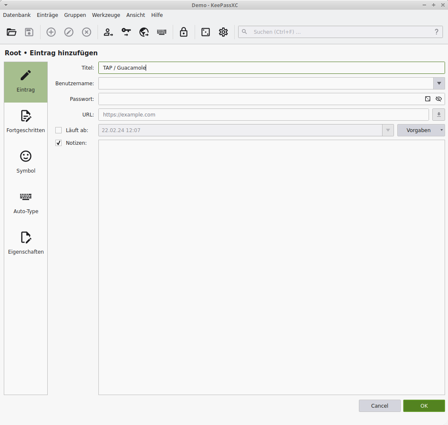Copy password to clipboard key icon
Screen dimensions: 448x425
(x=126, y=32)
